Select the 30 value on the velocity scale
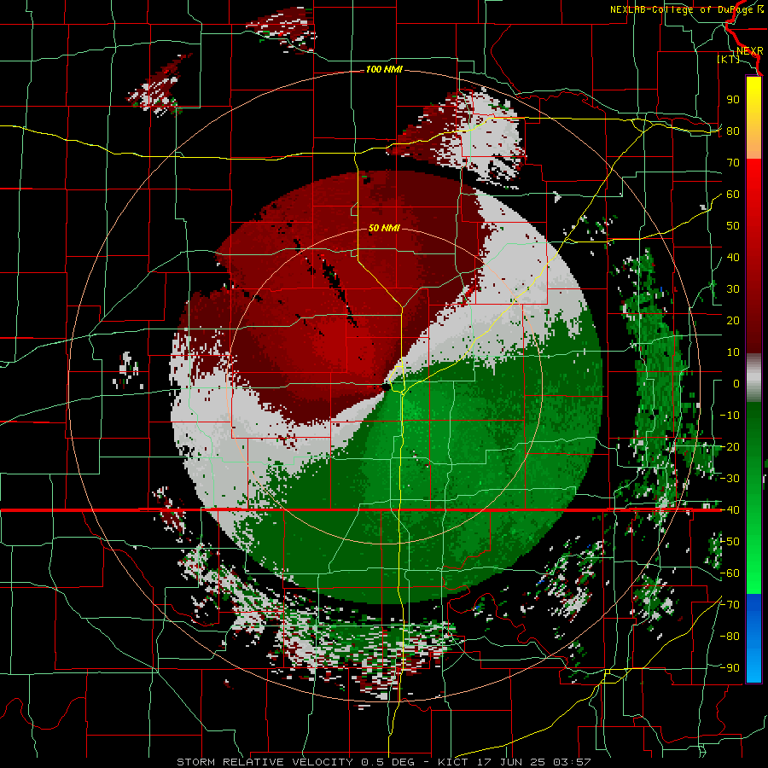The width and height of the screenshot is (768, 768). pyautogui.click(x=733, y=289)
